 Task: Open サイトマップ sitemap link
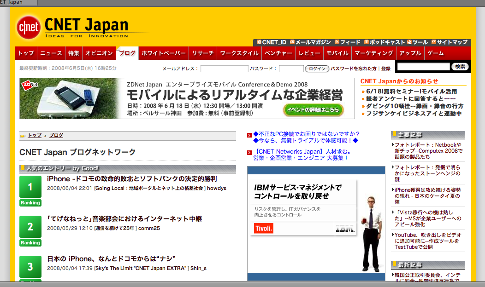[x=450, y=42]
